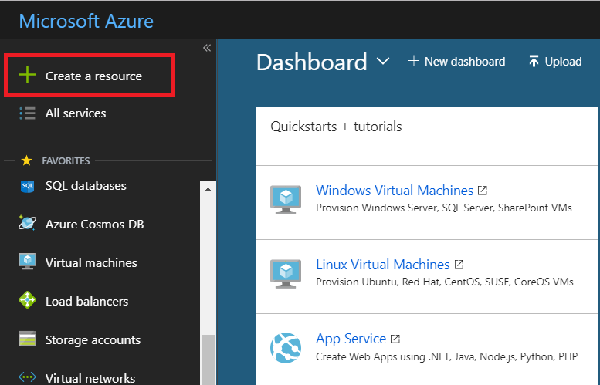The width and height of the screenshot is (600, 385).
Task: Select Load balancers in favorites
Action: (x=86, y=301)
